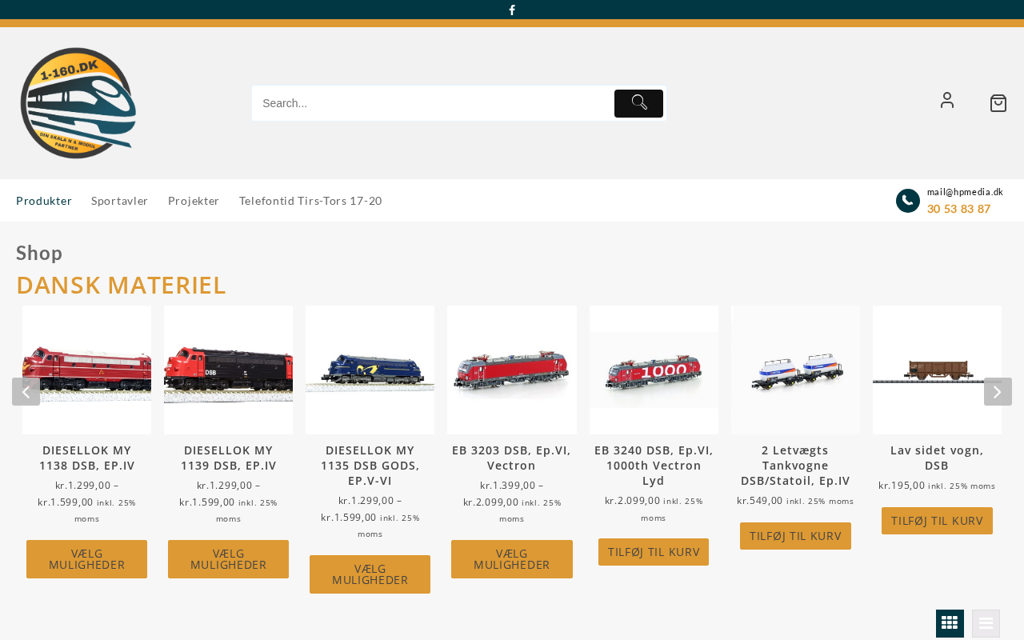Open the Projekter menu item

click(194, 201)
